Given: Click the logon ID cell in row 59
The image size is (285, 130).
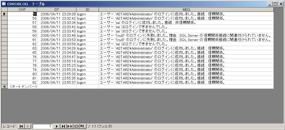Looking at the screenshot, I should [x=88, y=31].
